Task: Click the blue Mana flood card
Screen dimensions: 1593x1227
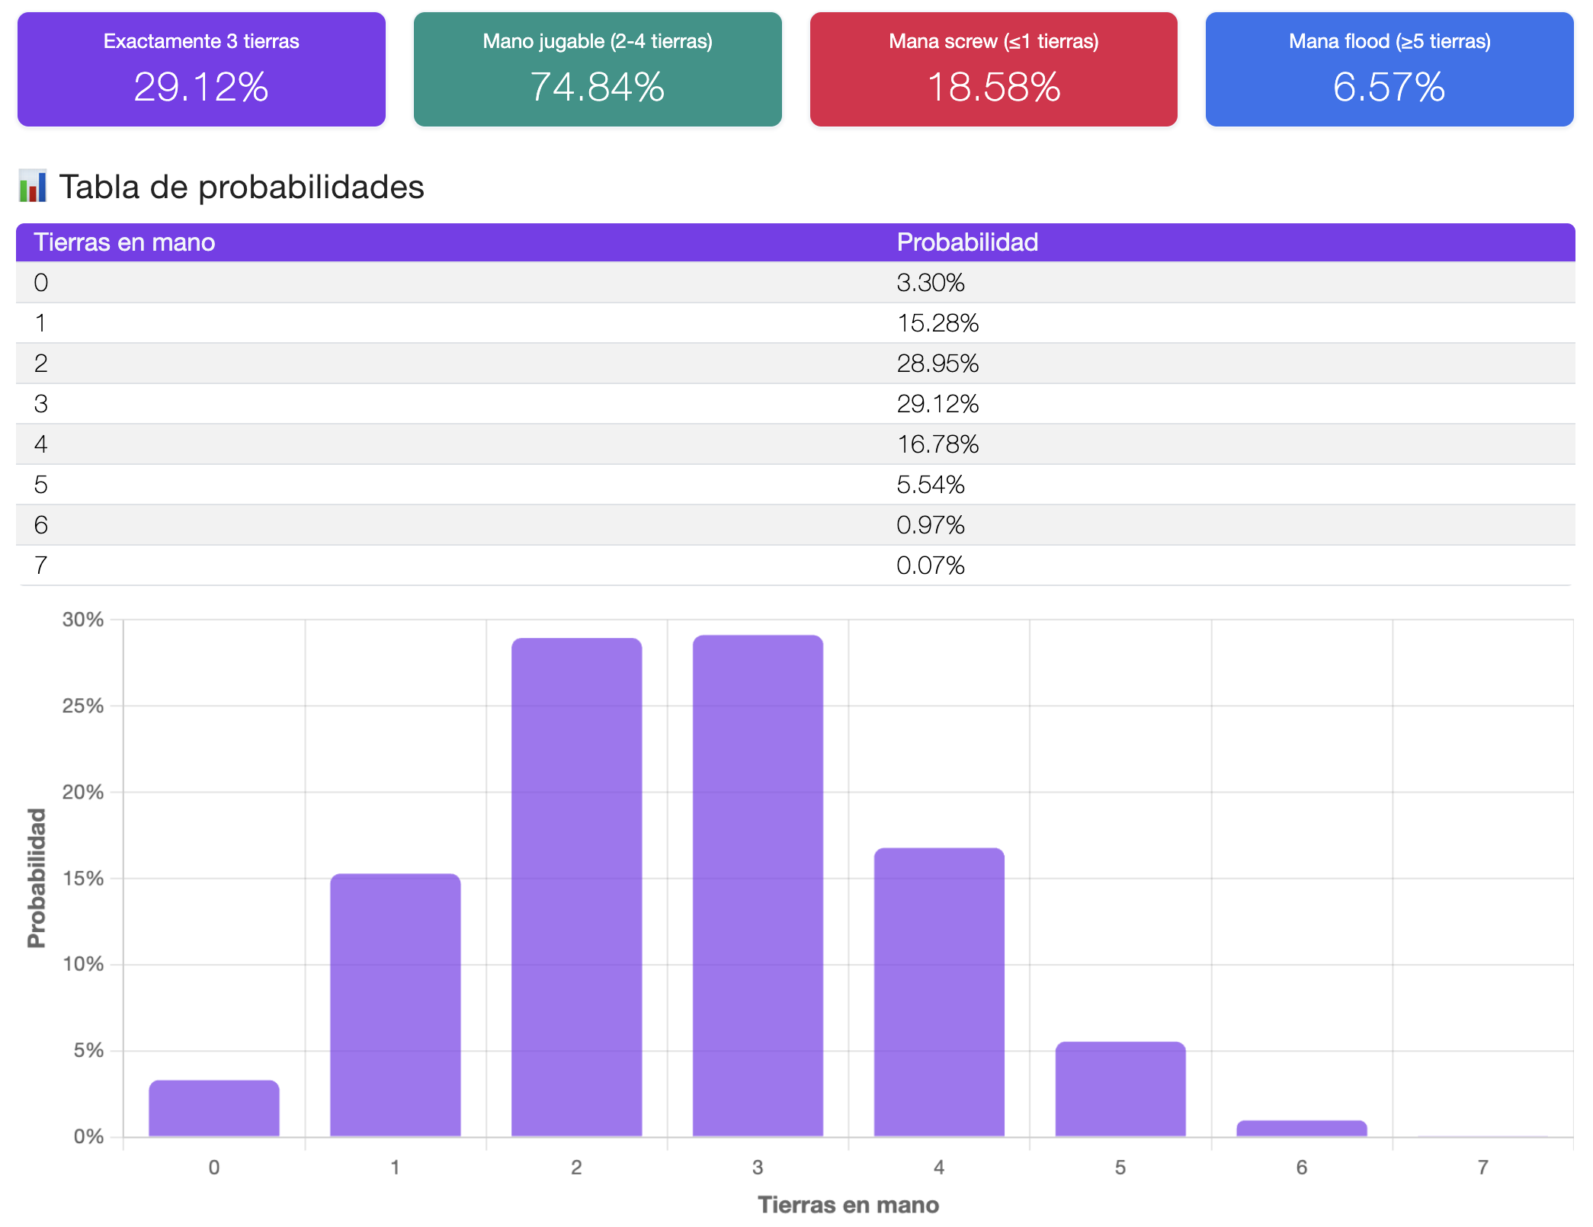Action: pyautogui.click(x=1389, y=69)
